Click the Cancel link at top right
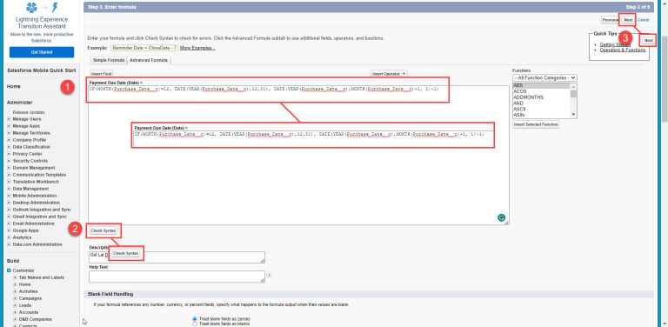The width and height of the screenshot is (668, 327). 644,20
